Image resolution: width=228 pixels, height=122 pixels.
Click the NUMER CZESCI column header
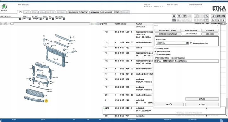(x=121, y=24)
